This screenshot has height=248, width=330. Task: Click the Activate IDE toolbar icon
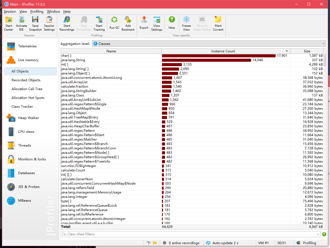pos(21,23)
